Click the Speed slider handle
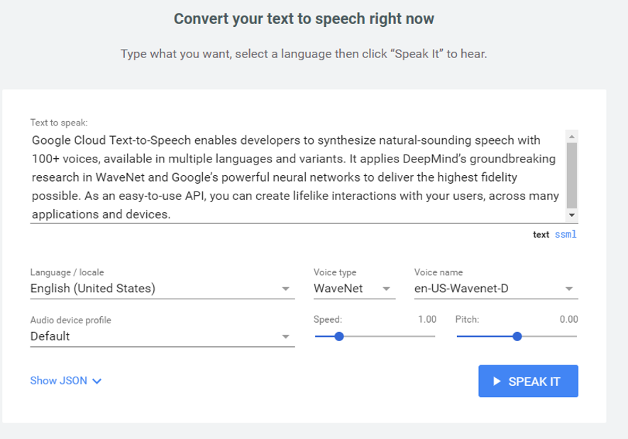 [x=338, y=336]
